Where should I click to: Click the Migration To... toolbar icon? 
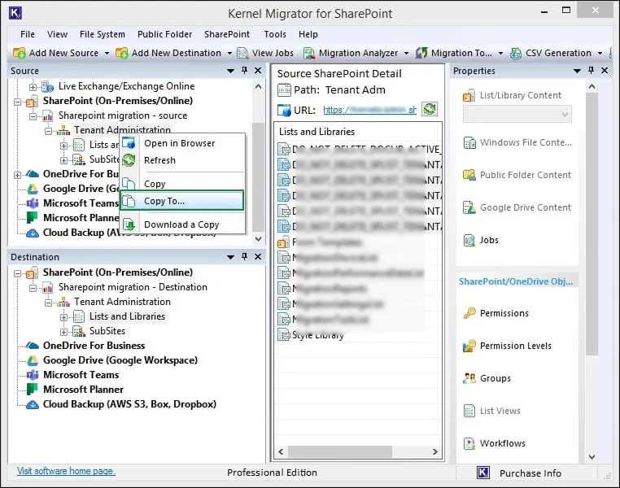pos(421,53)
